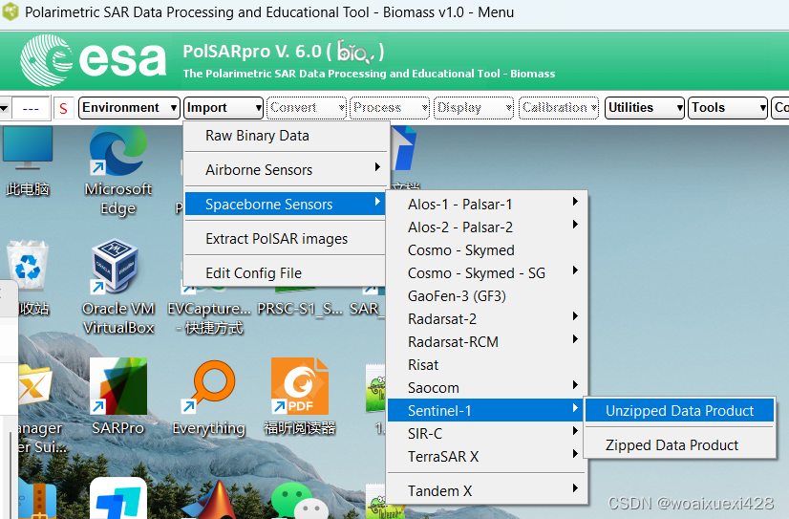This screenshot has height=519, width=789.
Task: Open the Utilities dropdown menu
Action: coord(645,108)
